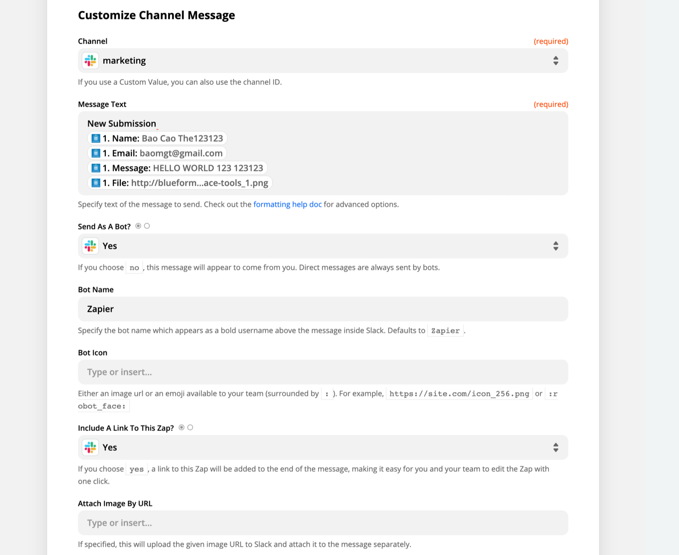
Task: Click the Slack icon in the Send As A Bot selector
Action: point(90,246)
